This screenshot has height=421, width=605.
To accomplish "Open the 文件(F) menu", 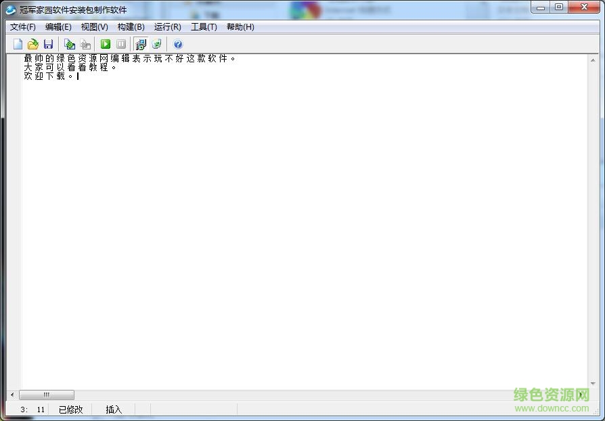I will 23,26.
